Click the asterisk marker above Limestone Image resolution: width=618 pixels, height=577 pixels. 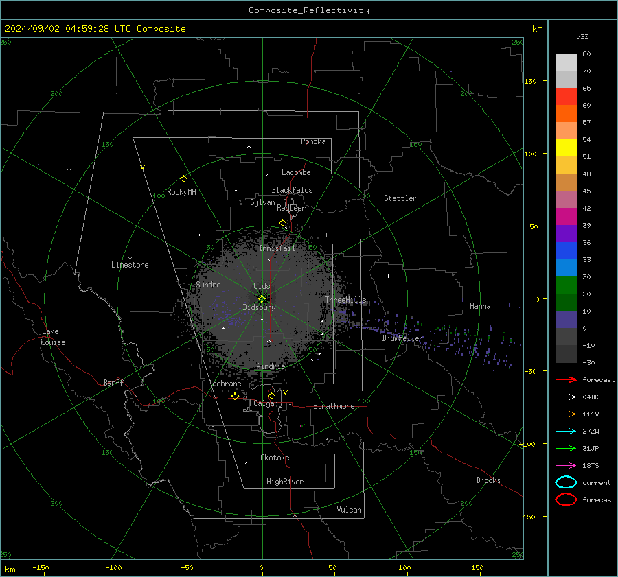(x=130, y=259)
